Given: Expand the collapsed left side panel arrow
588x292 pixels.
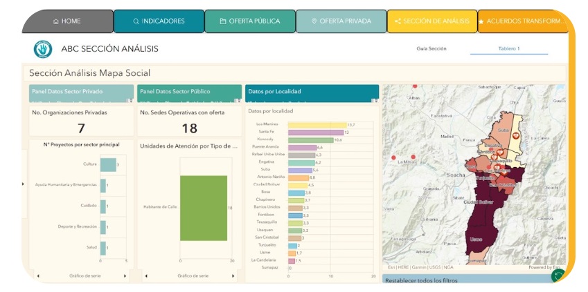Looking at the screenshot, I should [x=24, y=184].
